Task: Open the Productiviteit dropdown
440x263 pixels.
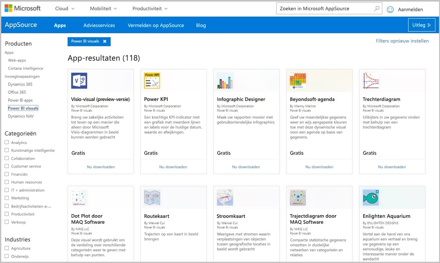Action: (150, 8)
